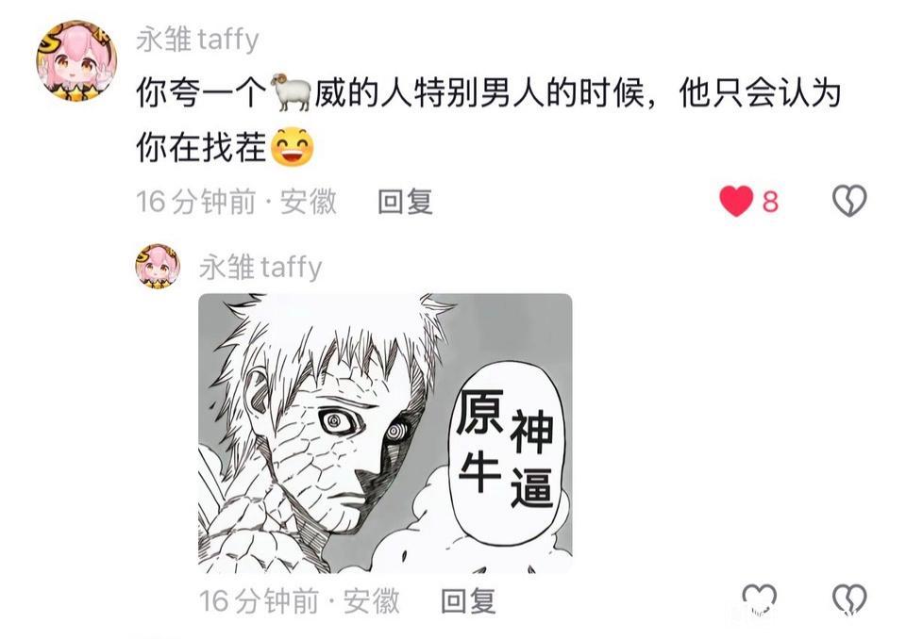Open the large pink-haired avatar of 永雏taffy

tap(76, 60)
